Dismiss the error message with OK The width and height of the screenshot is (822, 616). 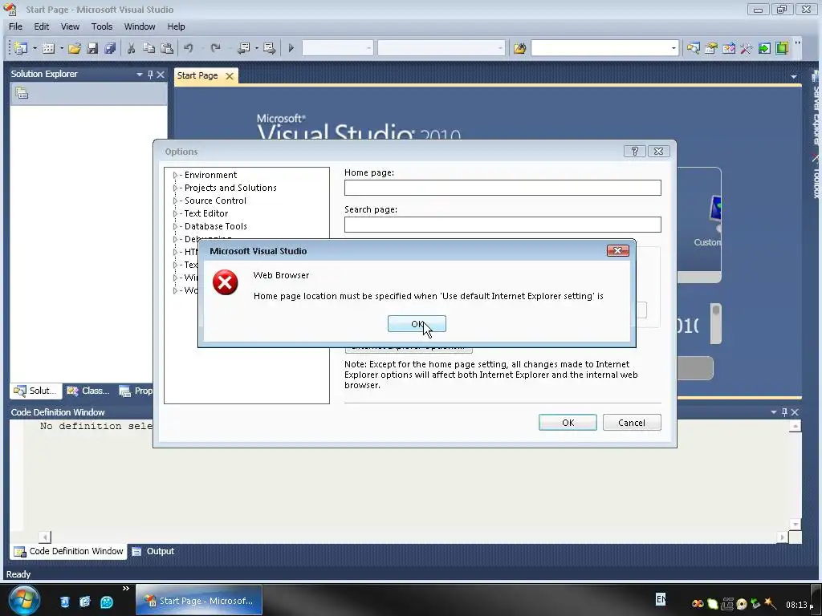pos(417,324)
